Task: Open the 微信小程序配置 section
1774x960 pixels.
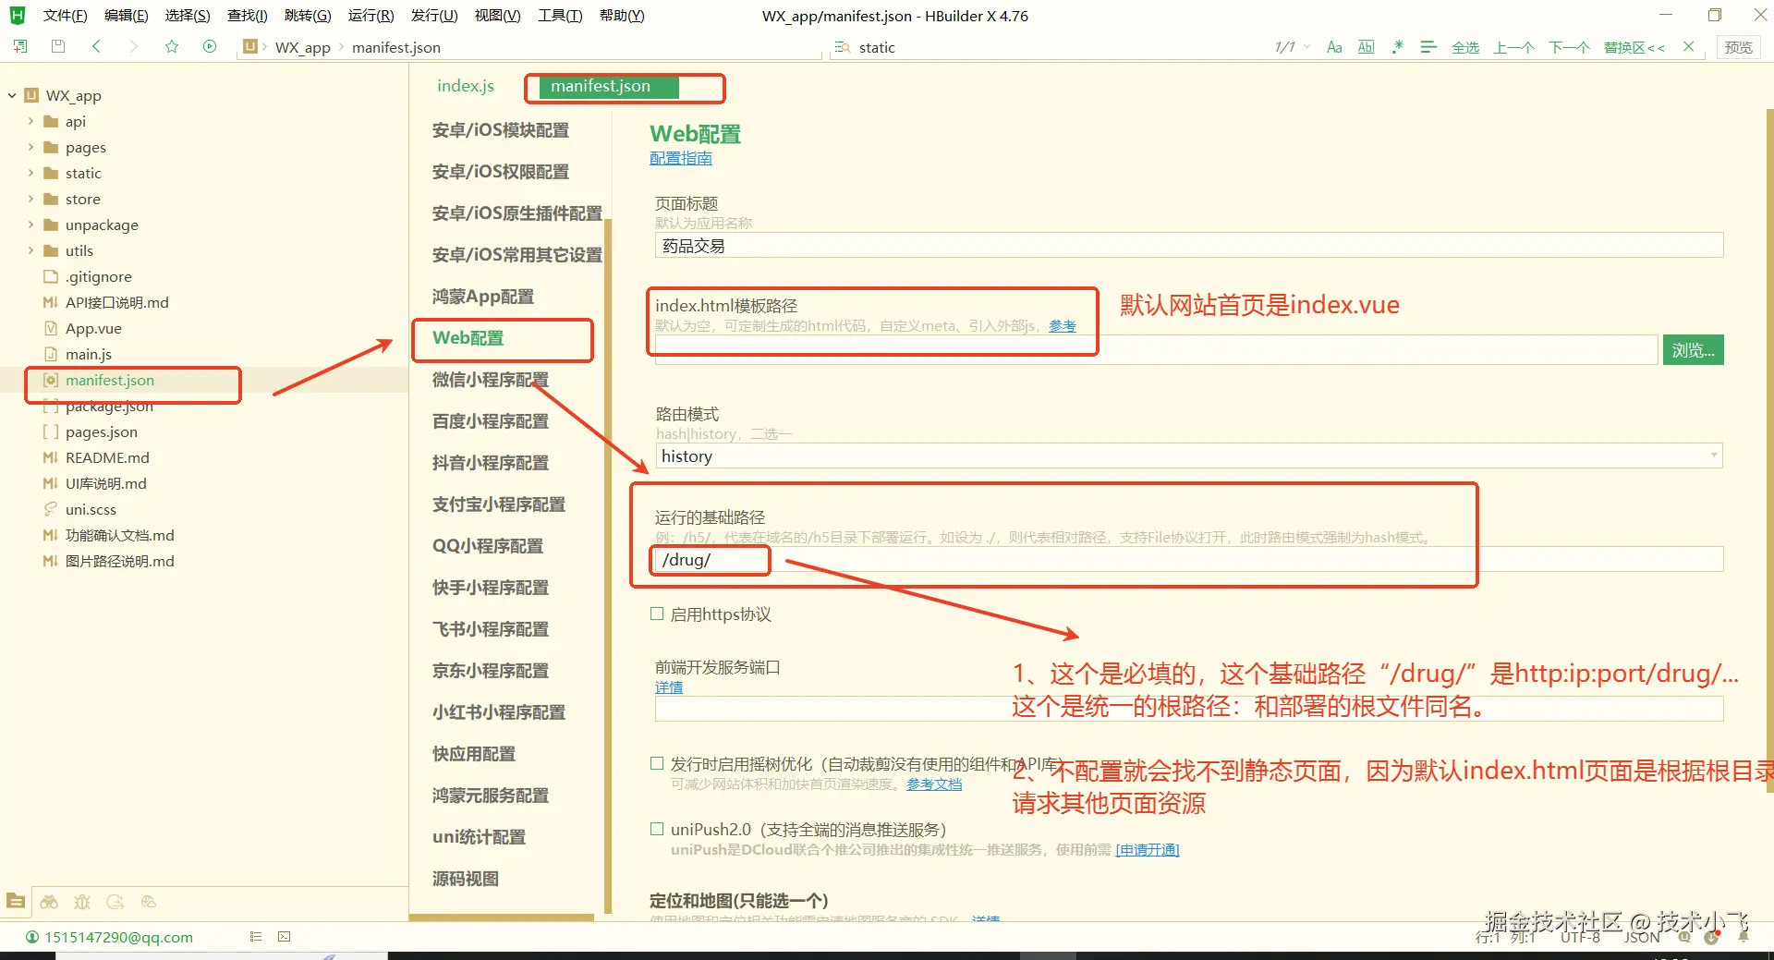Action: point(491,380)
